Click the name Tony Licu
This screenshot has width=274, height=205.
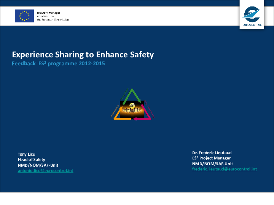coord(26,154)
